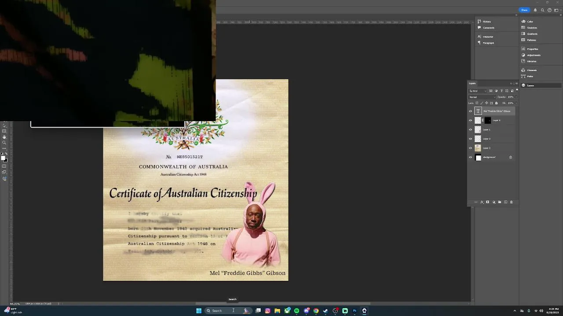Open the Libraries panel icon
Screen dimensions: 563x316
click(523, 61)
